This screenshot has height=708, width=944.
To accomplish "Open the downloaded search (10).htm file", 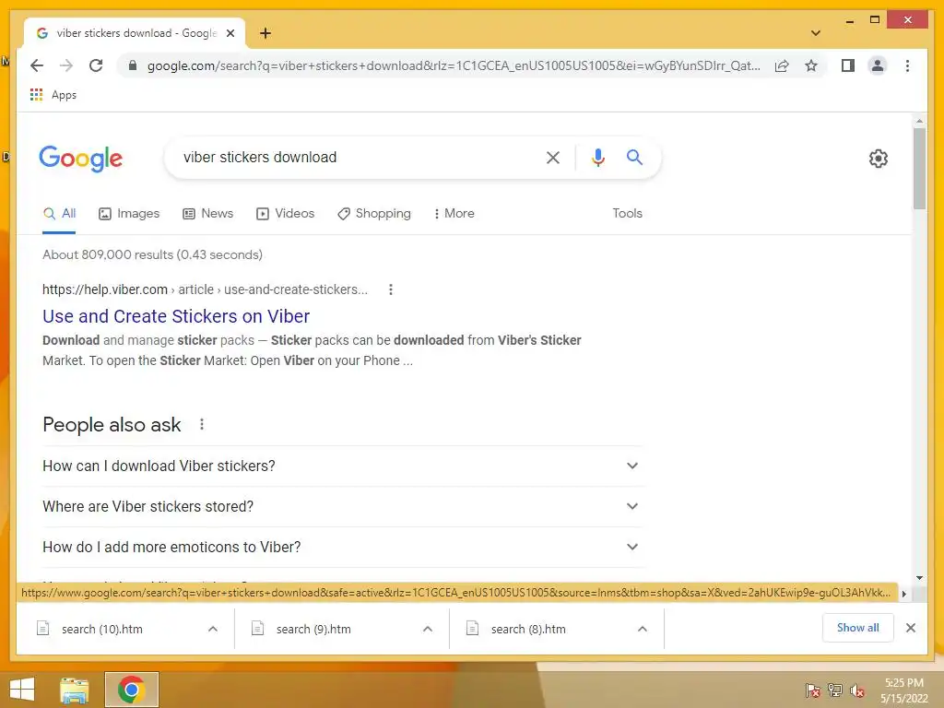I will click(x=102, y=629).
